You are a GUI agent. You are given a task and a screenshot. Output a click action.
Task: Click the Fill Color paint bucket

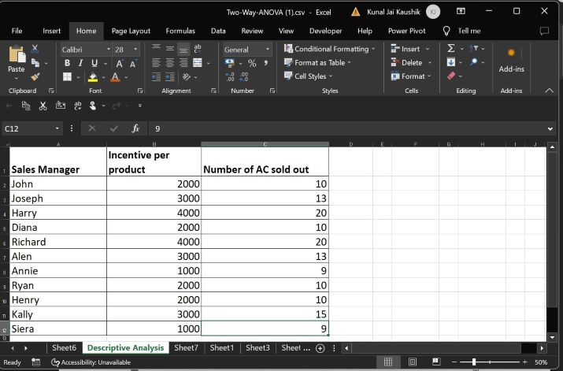click(93, 77)
